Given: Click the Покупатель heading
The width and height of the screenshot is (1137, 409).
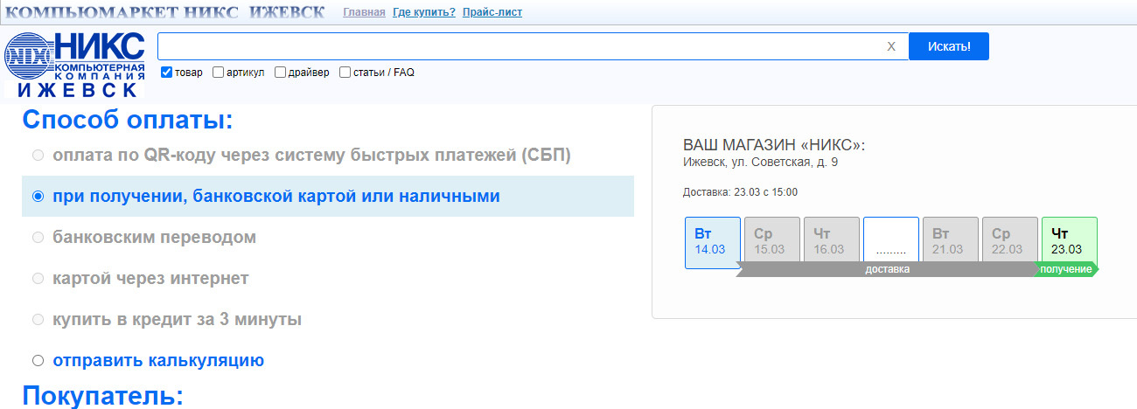Looking at the screenshot, I should pyautogui.click(x=102, y=395).
